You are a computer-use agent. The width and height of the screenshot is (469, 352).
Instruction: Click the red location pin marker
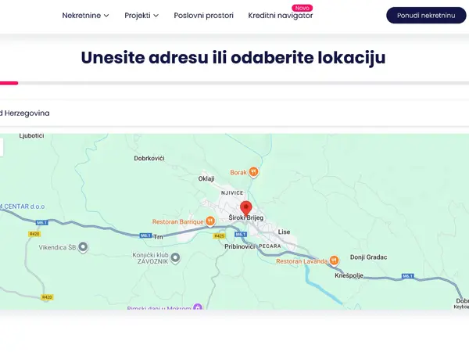(x=246, y=208)
